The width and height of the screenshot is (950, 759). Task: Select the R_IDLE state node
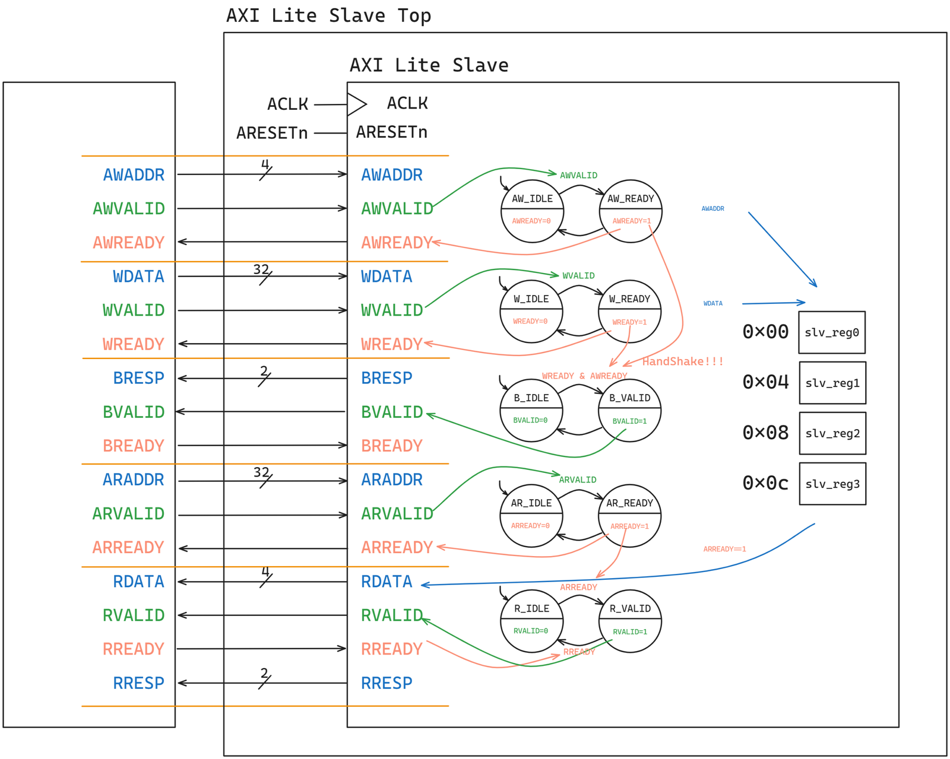pos(531,621)
